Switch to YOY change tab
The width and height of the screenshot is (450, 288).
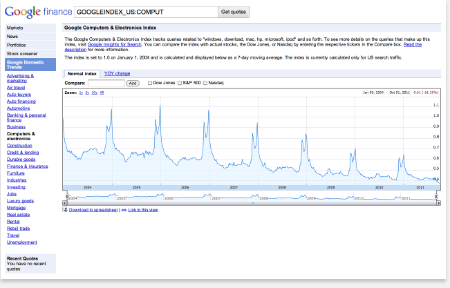(x=117, y=73)
